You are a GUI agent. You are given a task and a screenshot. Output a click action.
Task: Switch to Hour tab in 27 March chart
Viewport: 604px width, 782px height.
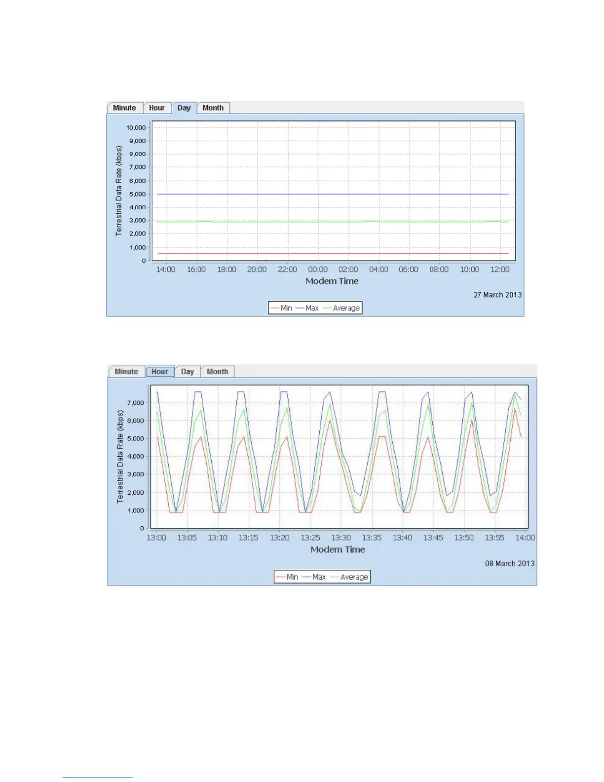click(157, 108)
